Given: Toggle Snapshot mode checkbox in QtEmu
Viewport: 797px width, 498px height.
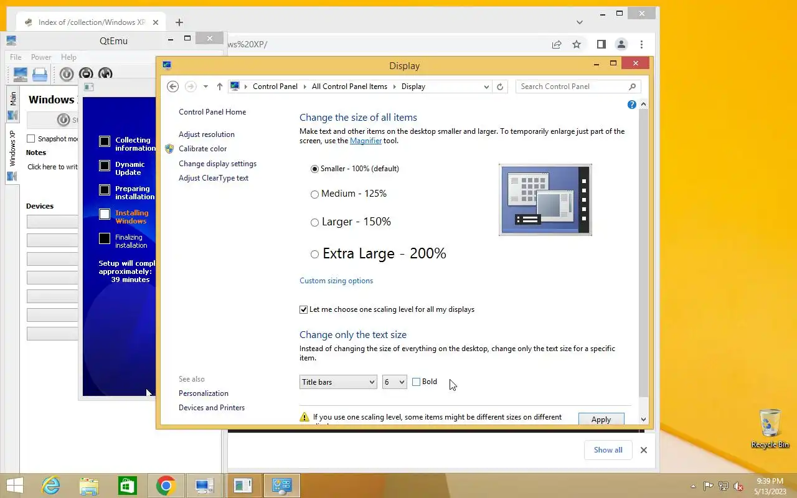Looking at the screenshot, I should 31,139.
